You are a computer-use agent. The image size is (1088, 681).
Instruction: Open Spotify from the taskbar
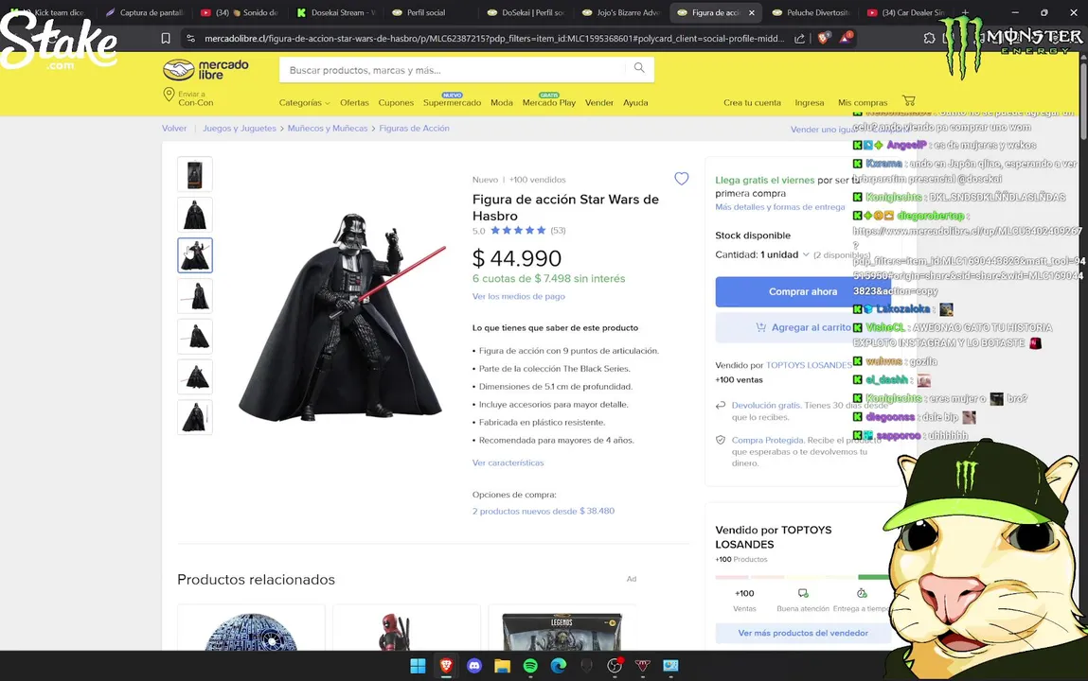[x=530, y=666]
